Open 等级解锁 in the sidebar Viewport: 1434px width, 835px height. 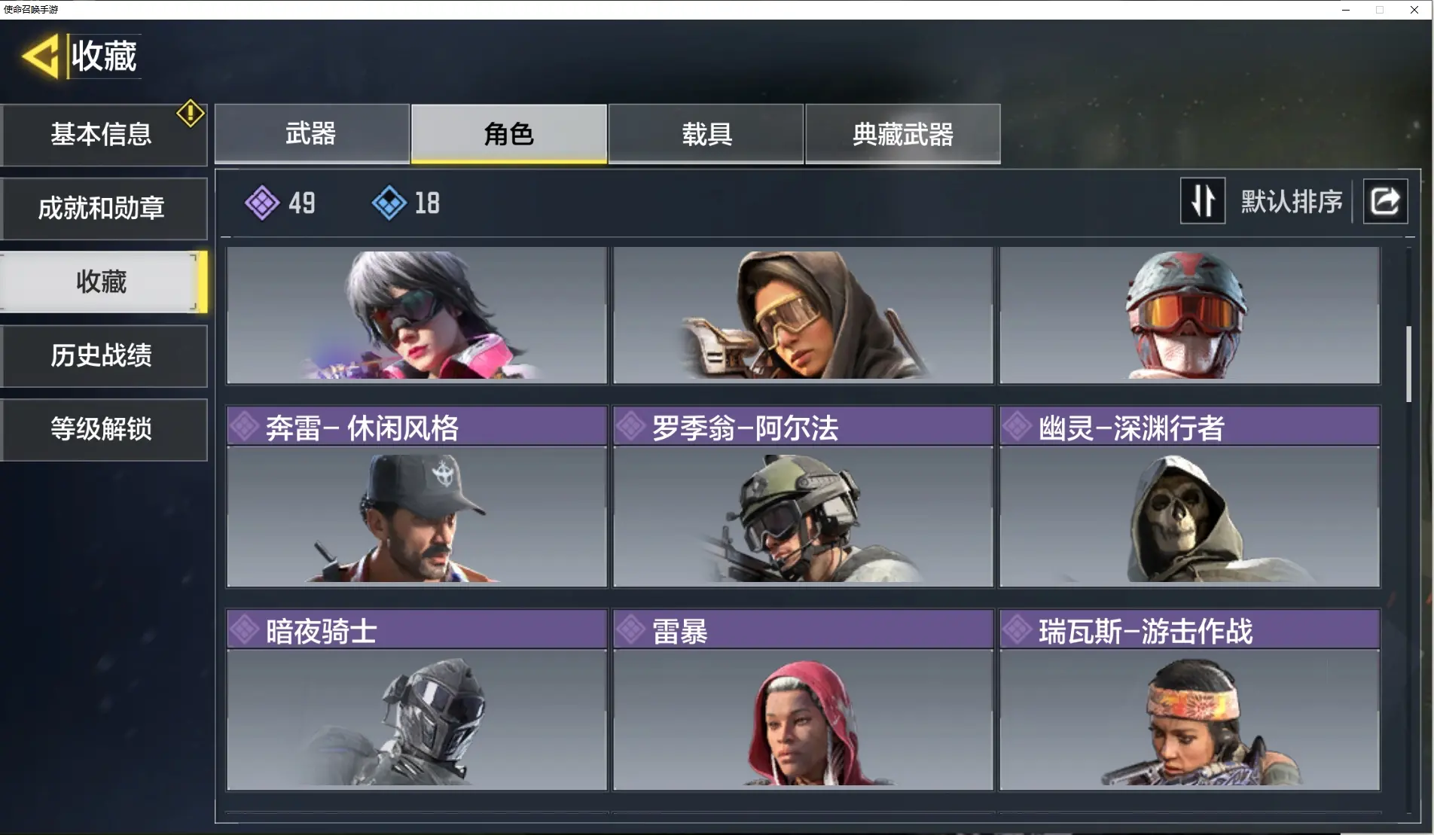pos(103,430)
